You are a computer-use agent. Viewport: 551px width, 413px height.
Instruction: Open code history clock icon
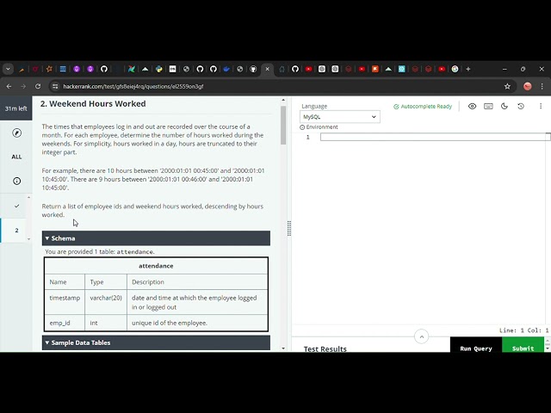click(x=521, y=106)
